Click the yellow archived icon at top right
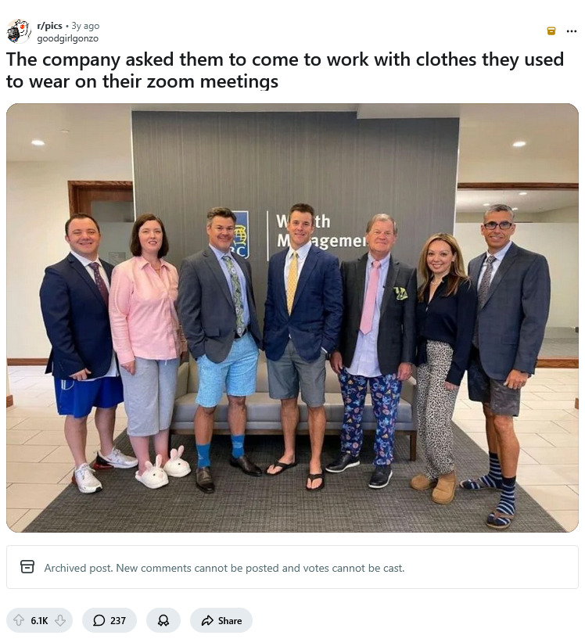Viewport: 585px width, 639px height. (551, 31)
